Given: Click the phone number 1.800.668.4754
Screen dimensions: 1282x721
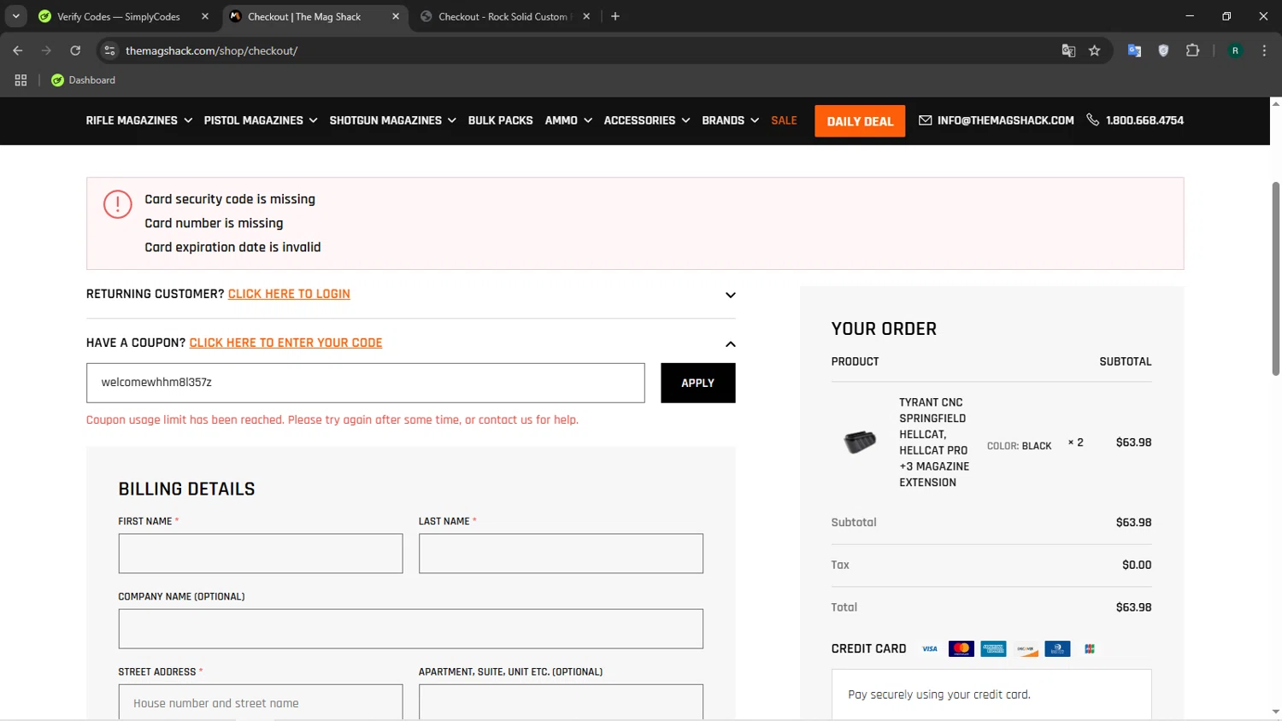Looking at the screenshot, I should [x=1135, y=120].
